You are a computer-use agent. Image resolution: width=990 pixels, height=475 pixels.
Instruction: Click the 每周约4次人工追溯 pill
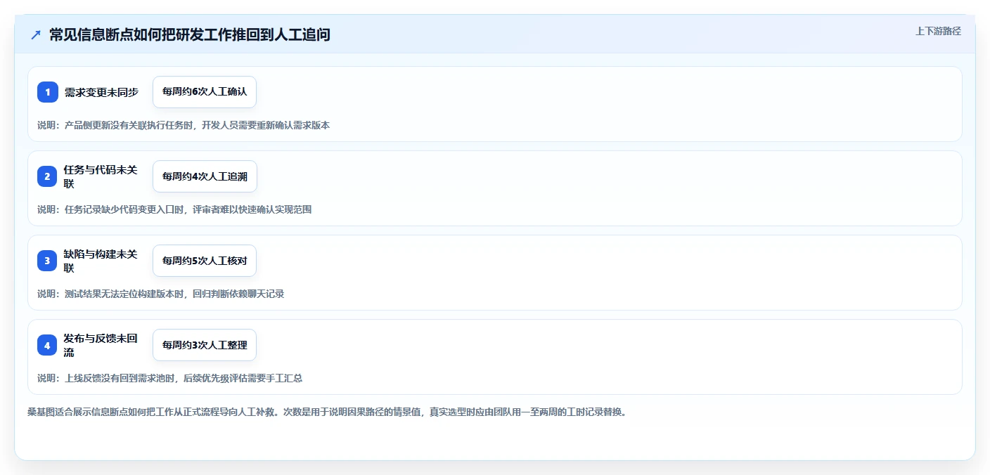pos(205,176)
